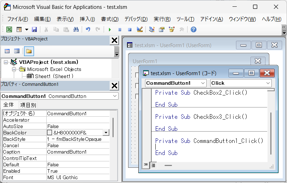Viewport: 287px width, 183px height.
Task: Toggle Design Mode icon
Action: 140,29
